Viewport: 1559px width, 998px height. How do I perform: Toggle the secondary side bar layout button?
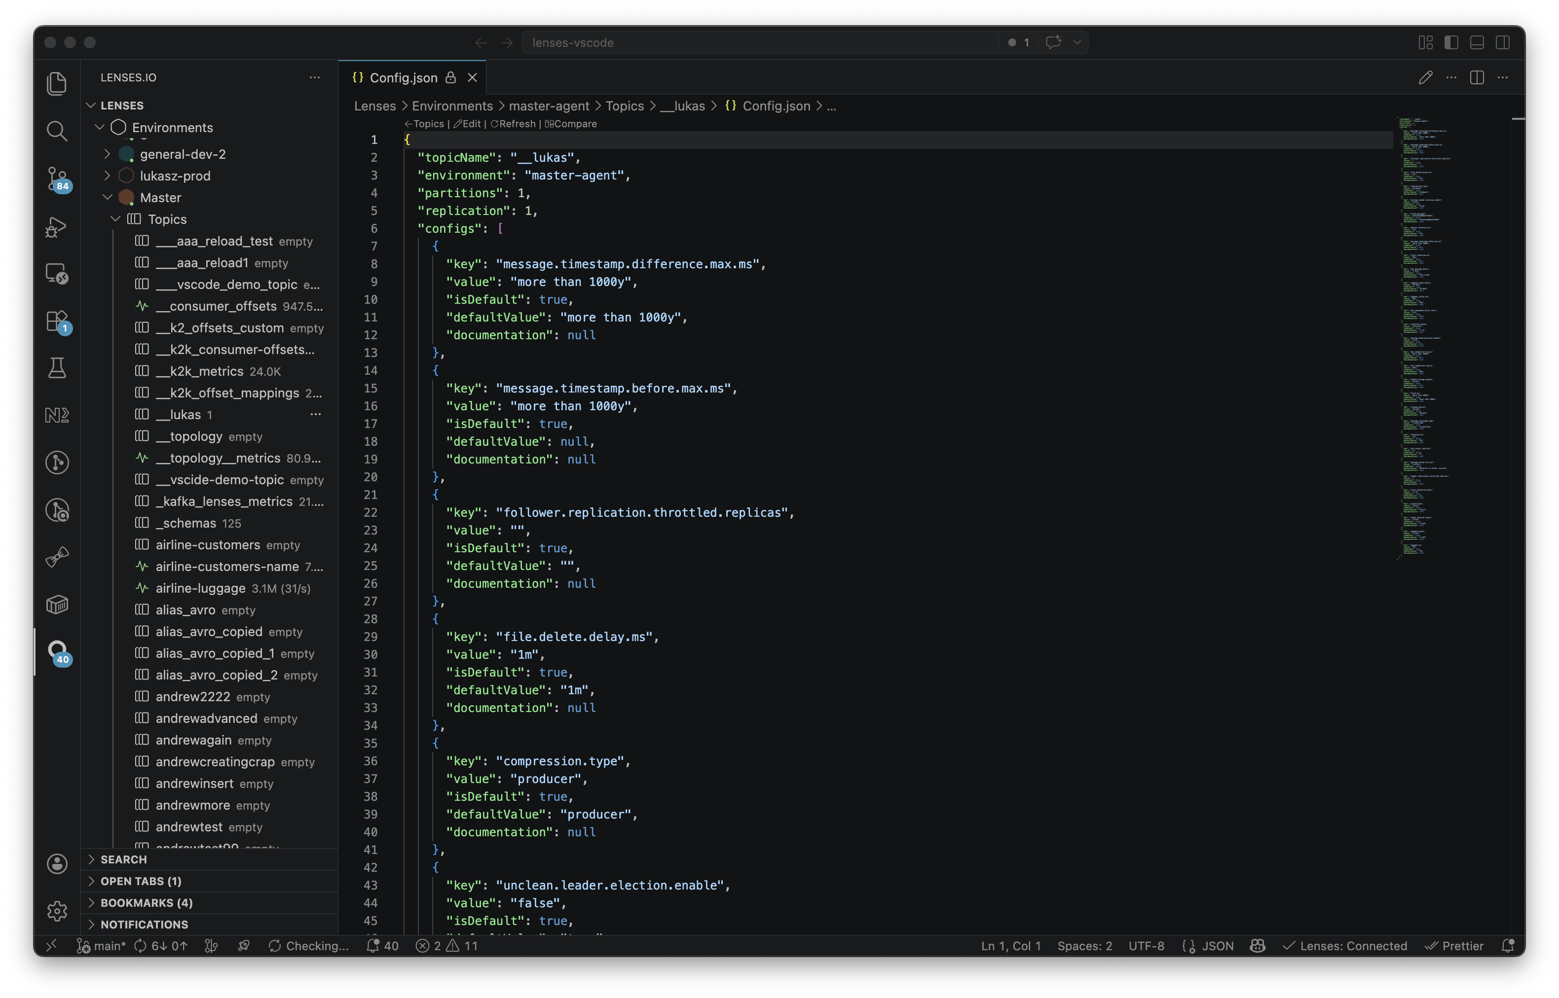point(1503,42)
